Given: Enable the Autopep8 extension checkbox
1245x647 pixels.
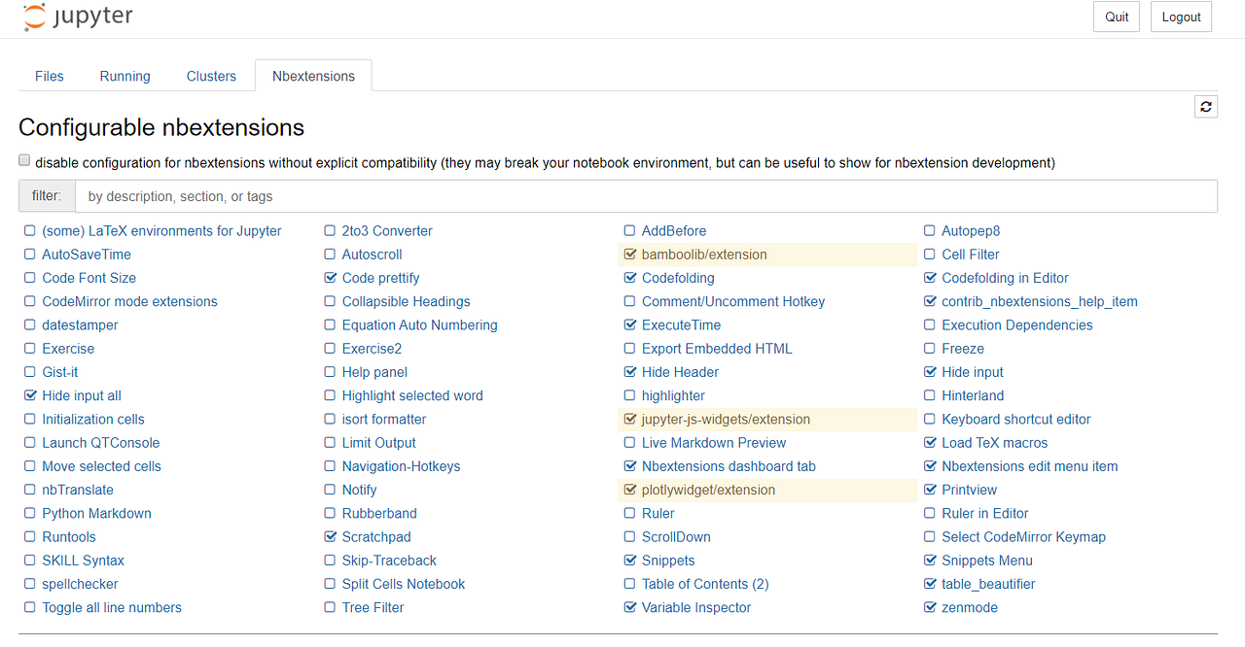Looking at the screenshot, I should [x=930, y=230].
